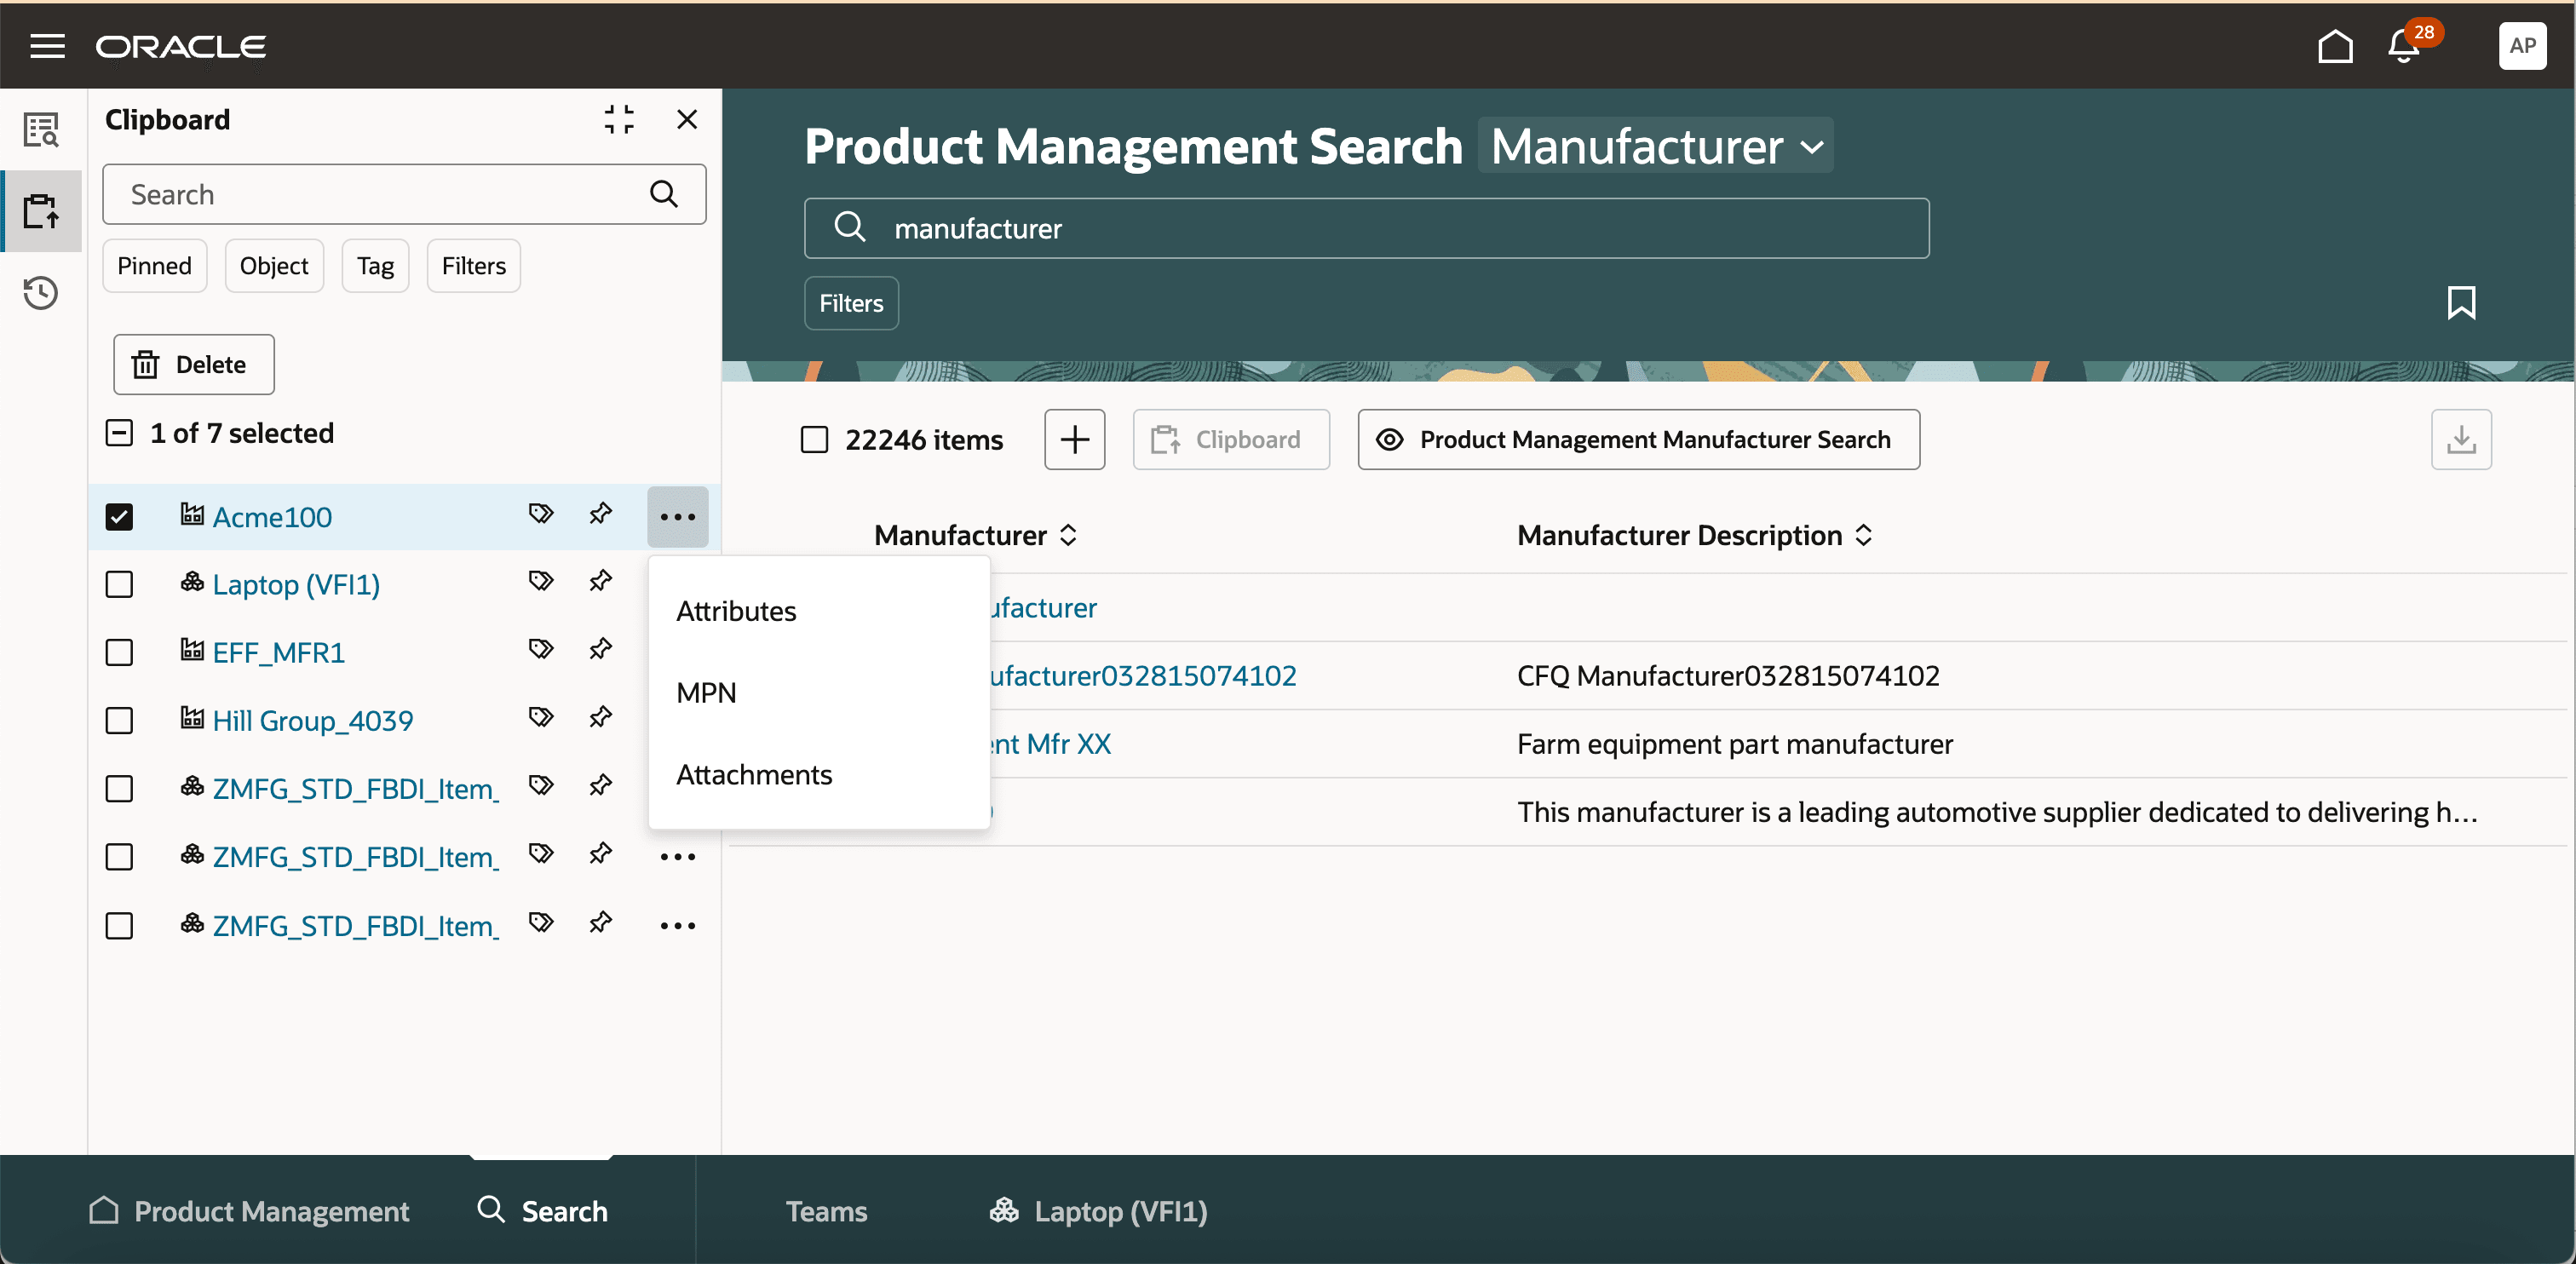Open the document search panel in the left sidebar
The height and width of the screenshot is (1264, 2576).
pyautogui.click(x=41, y=130)
